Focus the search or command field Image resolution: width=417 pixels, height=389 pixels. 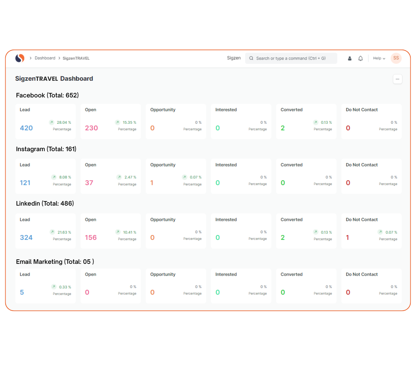tap(292, 58)
